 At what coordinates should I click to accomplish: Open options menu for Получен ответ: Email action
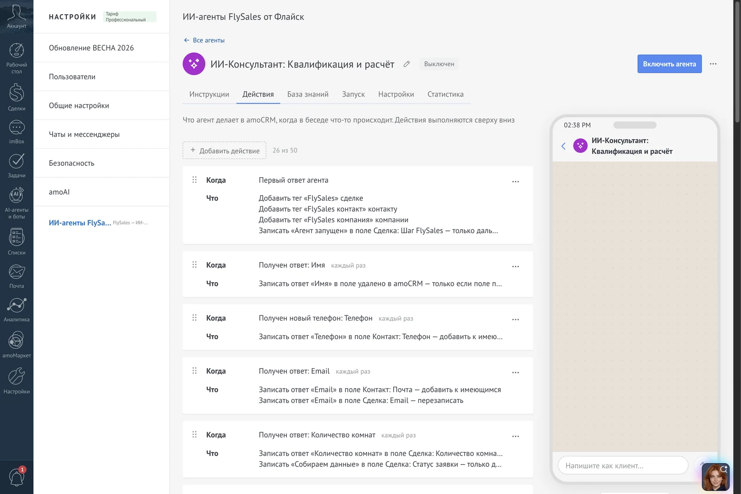tap(515, 372)
